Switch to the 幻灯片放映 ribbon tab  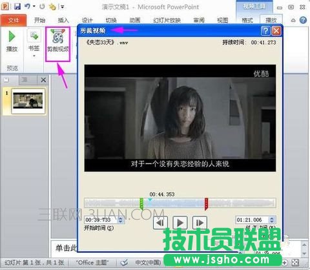pos(167,21)
